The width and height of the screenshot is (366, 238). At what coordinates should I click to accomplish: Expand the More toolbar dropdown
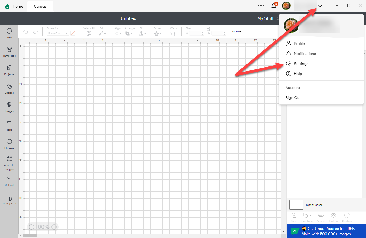237,32
